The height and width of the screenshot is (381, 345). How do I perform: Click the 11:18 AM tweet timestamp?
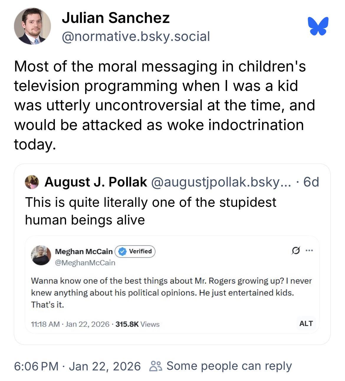tap(45, 324)
